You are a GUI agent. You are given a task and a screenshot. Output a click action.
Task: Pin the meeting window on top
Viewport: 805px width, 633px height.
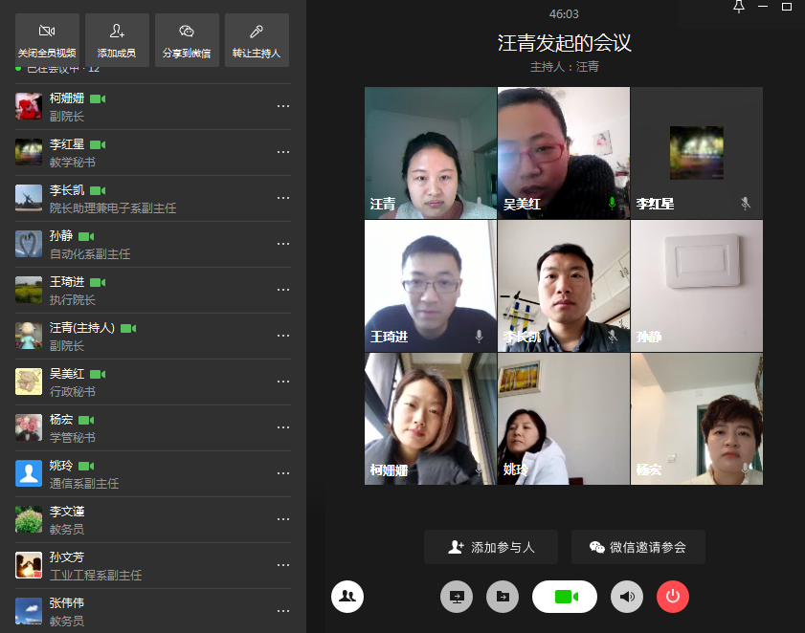click(x=738, y=8)
